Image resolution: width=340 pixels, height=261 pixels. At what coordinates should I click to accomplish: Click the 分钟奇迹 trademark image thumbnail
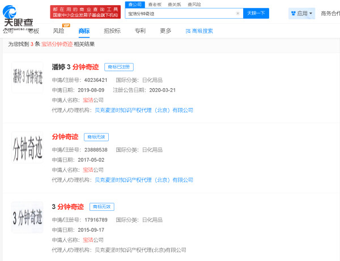(27, 147)
